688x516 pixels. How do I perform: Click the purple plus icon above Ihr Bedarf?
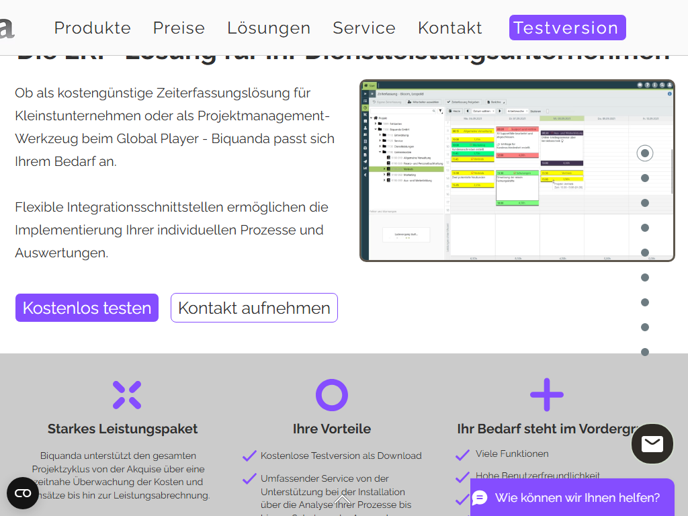tap(547, 394)
